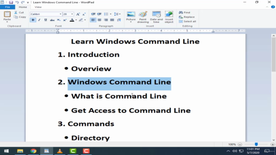Grow font size button
The image size is (276, 155).
coord(78,14)
